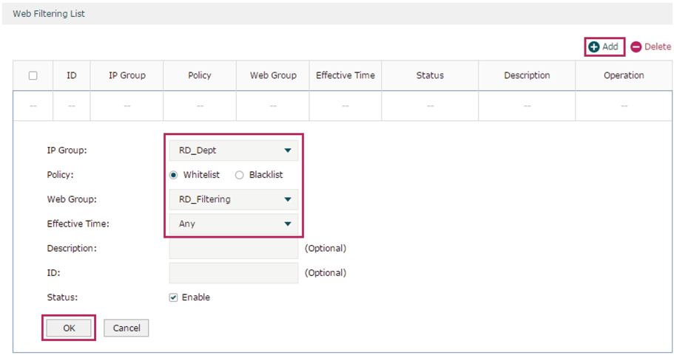Open the Effective Time dropdown
The image size is (674, 355).
233,224
